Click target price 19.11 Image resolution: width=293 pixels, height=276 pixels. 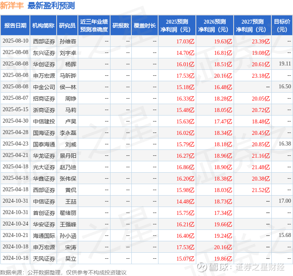pyautogui.click(x=285, y=64)
